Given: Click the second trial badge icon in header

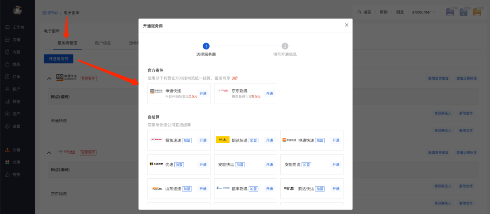Looking at the screenshot, I should [x=463, y=11].
